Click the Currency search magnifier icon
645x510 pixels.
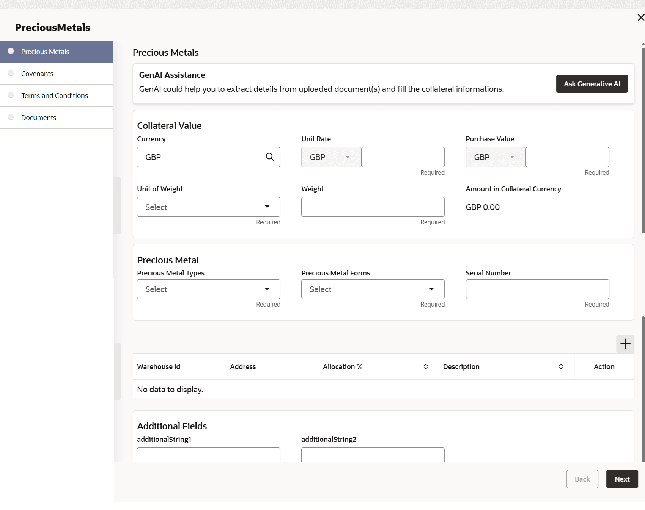coord(270,157)
